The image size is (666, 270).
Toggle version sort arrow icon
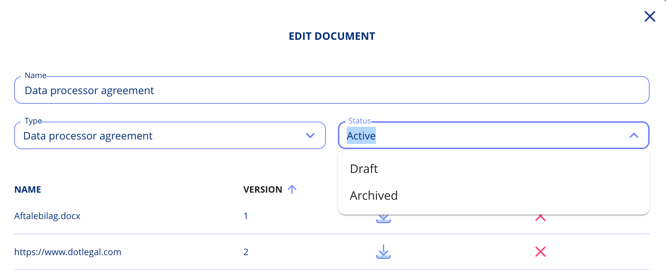[x=292, y=189]
